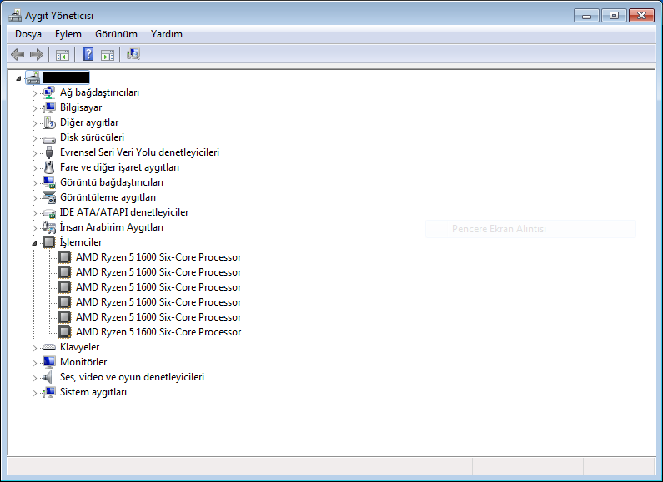
Task: Close the Aygıt Yöneticisi window
Action: coord(641,16)
